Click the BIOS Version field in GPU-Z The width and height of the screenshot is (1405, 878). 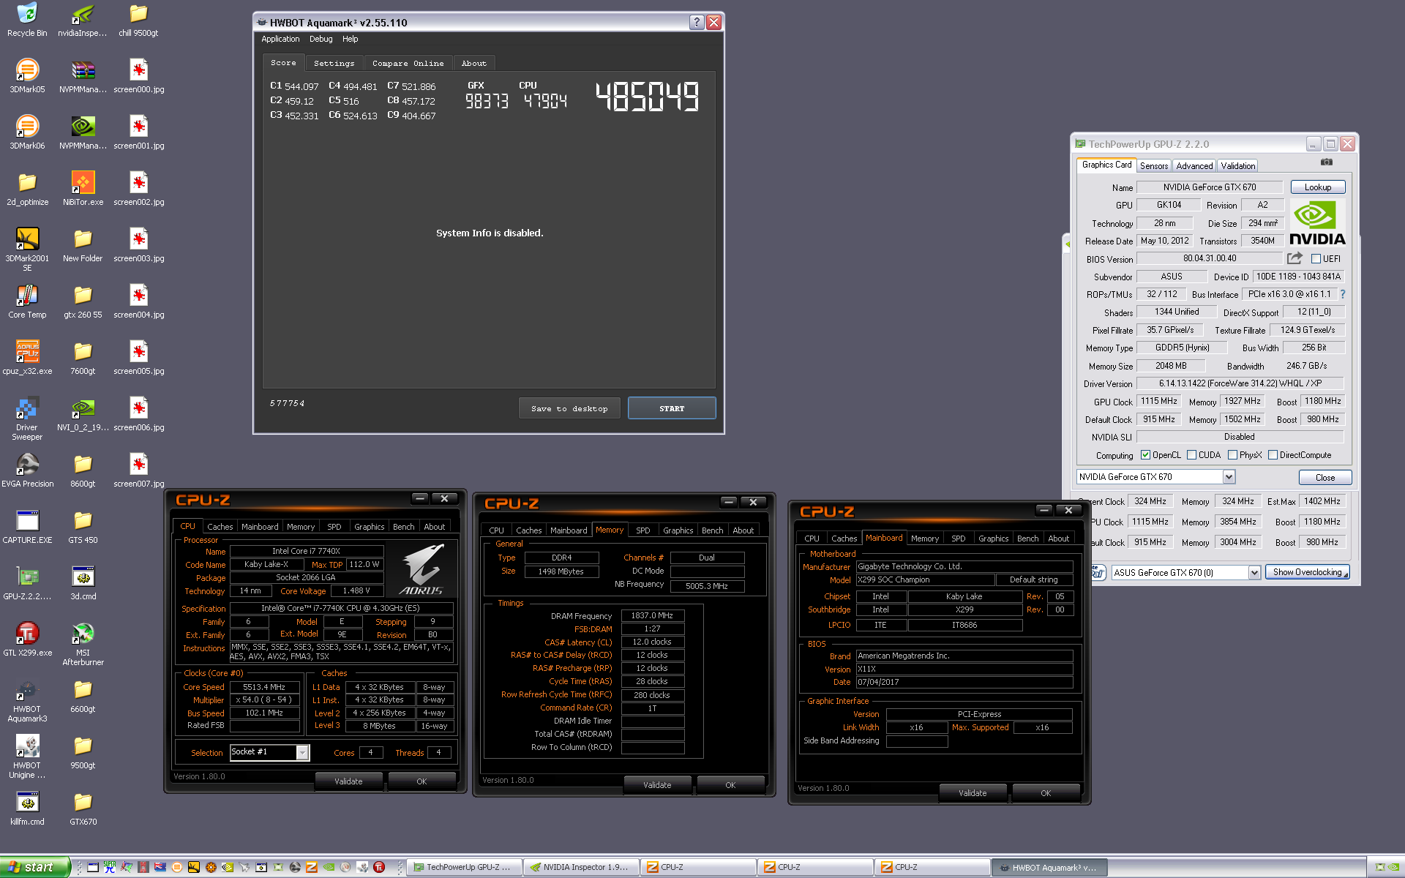pyautogui.click(x=1209, y=258)
